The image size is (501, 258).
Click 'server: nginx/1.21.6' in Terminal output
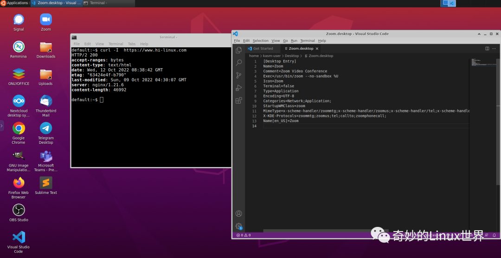tap(97, 85)
